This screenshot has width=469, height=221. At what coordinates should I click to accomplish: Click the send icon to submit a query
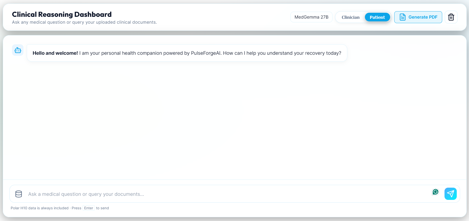[451, 194]
